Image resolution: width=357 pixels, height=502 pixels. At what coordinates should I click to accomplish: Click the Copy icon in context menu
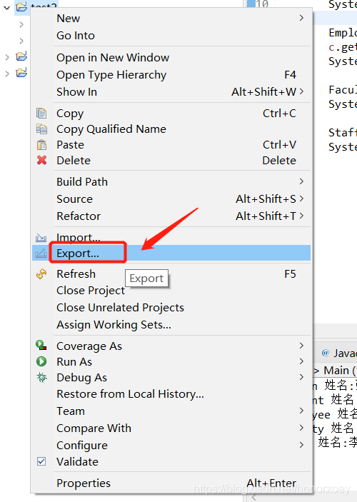tap(41, 114)
